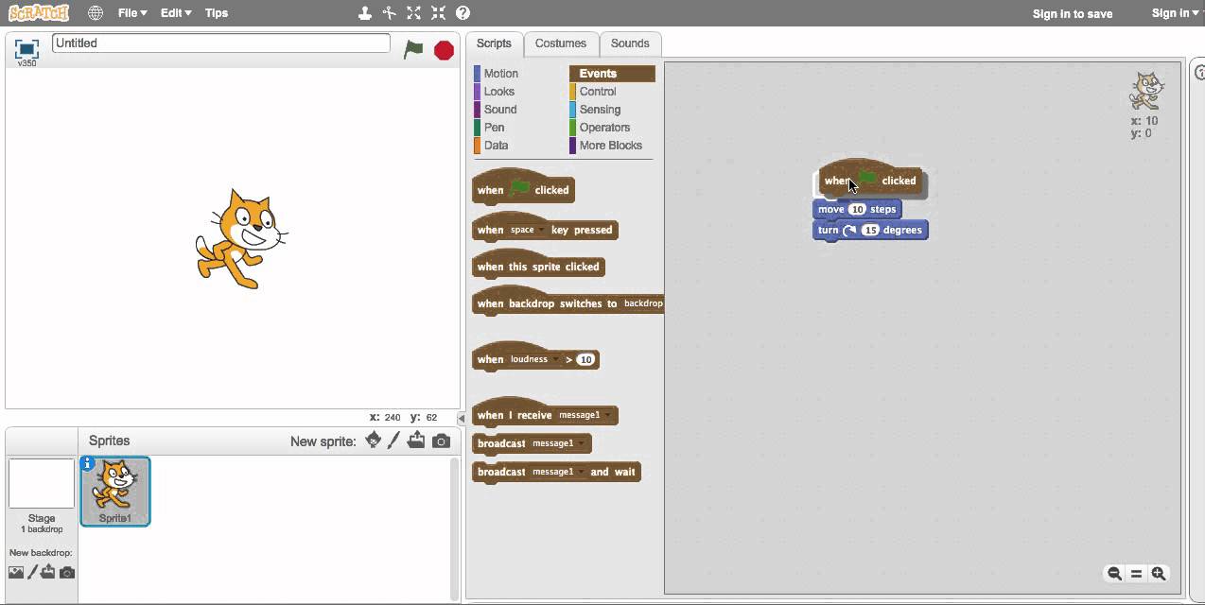Zoom in the scripts area

point(1159,574)
